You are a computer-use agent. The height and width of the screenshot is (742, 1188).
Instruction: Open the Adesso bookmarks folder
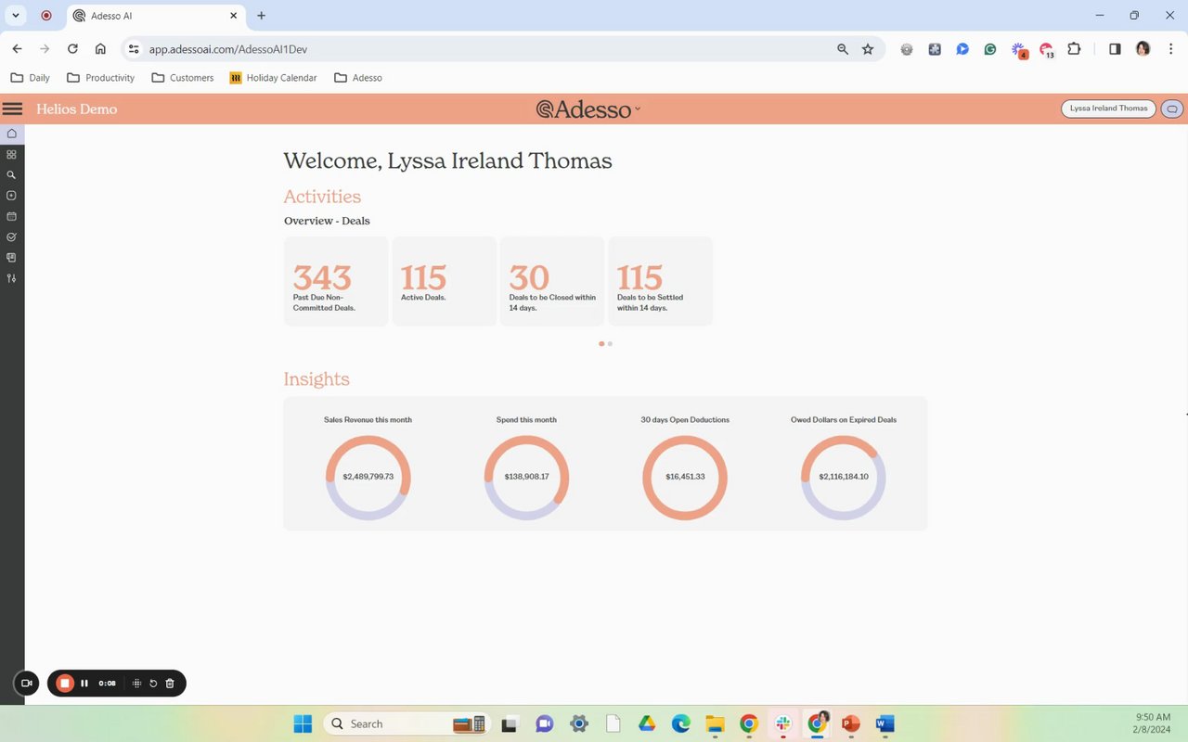tap(358, 78)
